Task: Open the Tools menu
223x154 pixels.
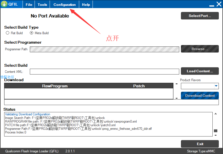Action: click(42, 4)
